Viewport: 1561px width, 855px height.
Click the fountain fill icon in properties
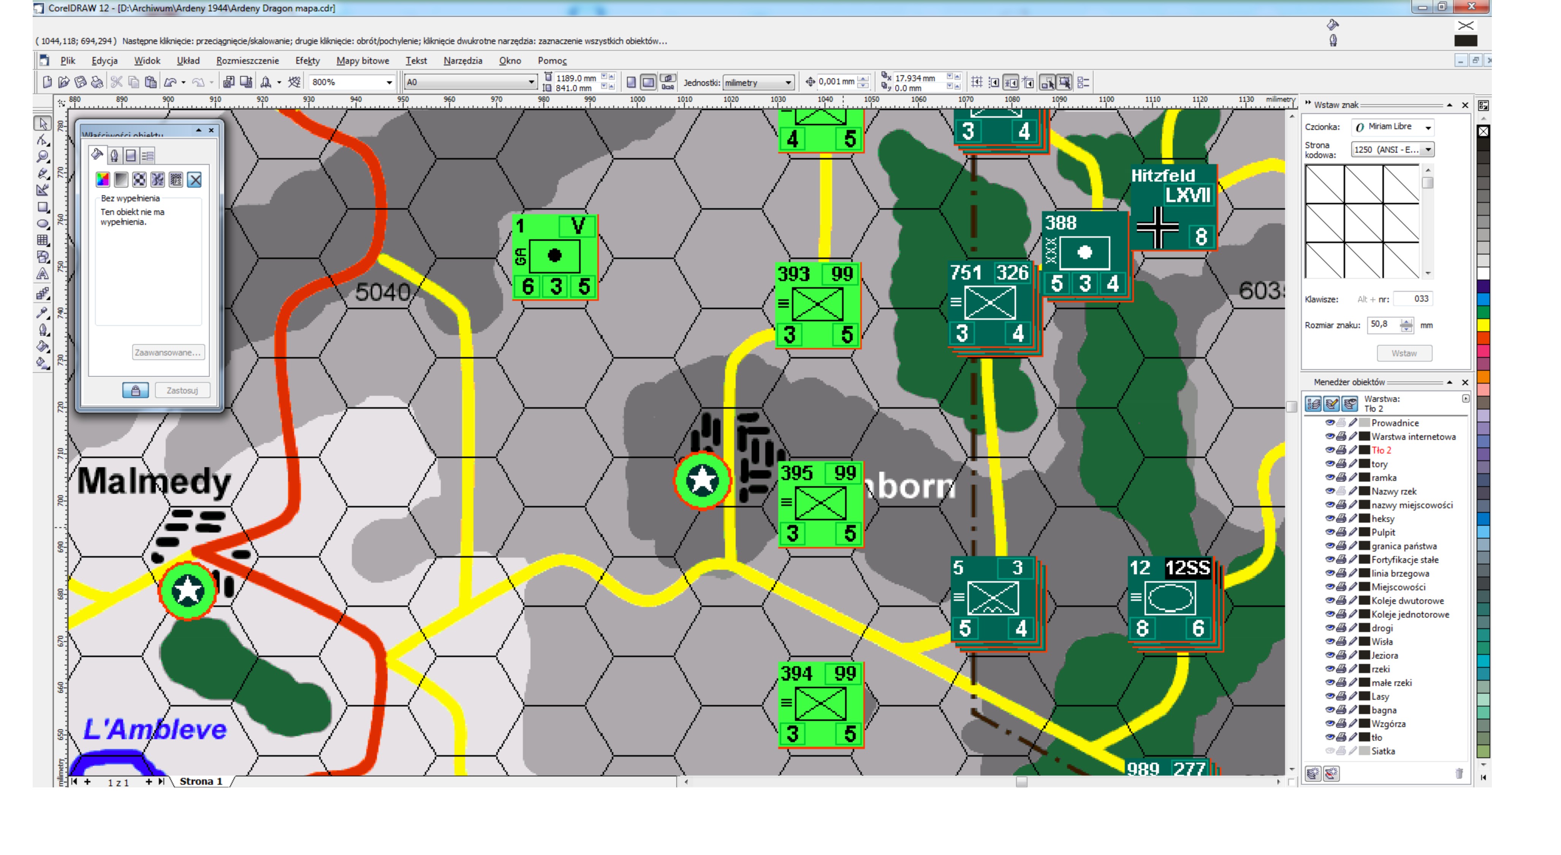pos(121,179)
